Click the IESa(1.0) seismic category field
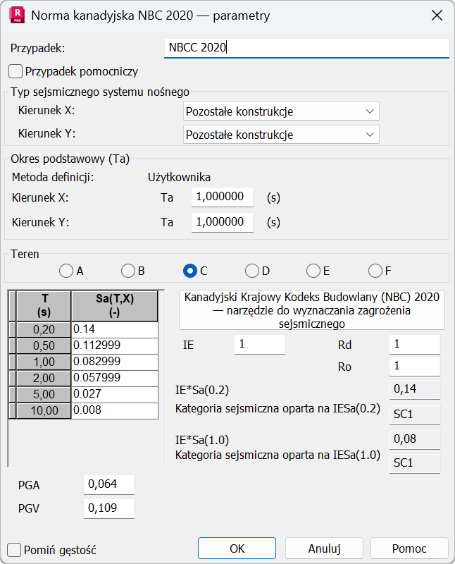 [x=415, y=463]
